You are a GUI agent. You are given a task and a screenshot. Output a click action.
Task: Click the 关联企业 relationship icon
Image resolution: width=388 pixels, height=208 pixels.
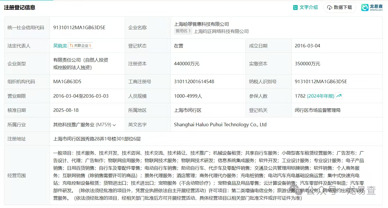tap(71, 46)
